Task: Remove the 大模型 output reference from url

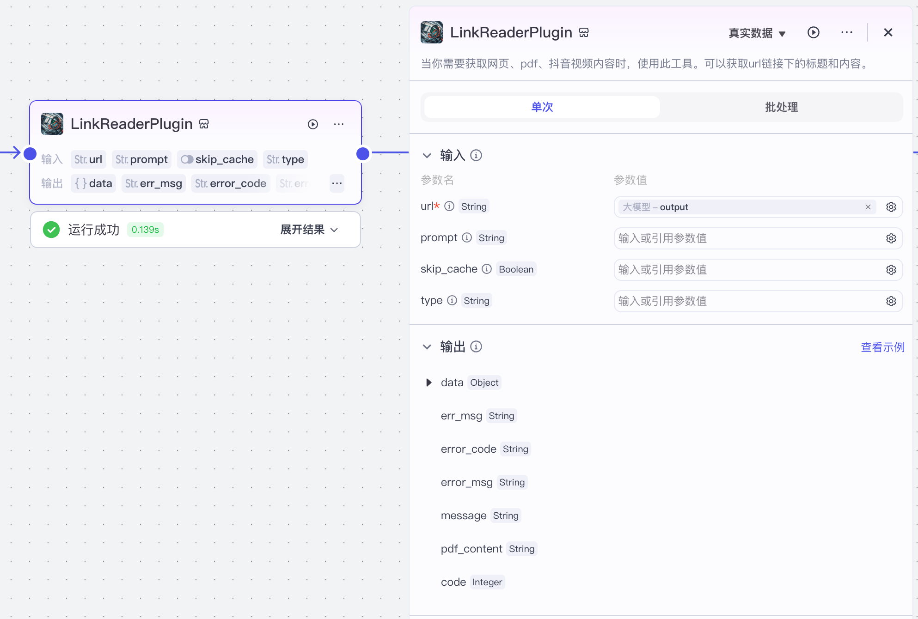Action: (x=868, y=207)
